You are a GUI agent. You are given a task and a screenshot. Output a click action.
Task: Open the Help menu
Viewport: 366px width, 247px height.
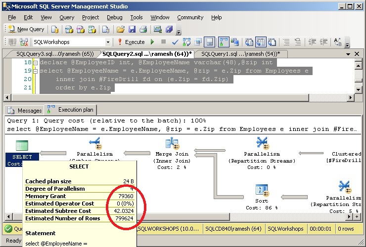216,17
